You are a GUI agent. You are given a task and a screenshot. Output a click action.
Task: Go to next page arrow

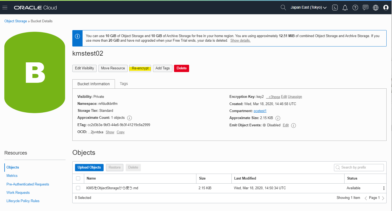coord(383,198)
